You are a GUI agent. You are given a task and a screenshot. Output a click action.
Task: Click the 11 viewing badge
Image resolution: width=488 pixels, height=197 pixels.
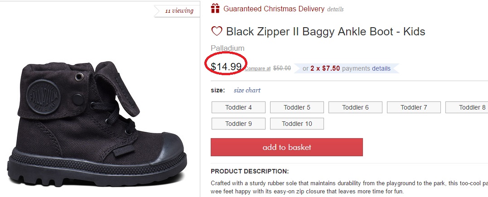click(179, 10)
